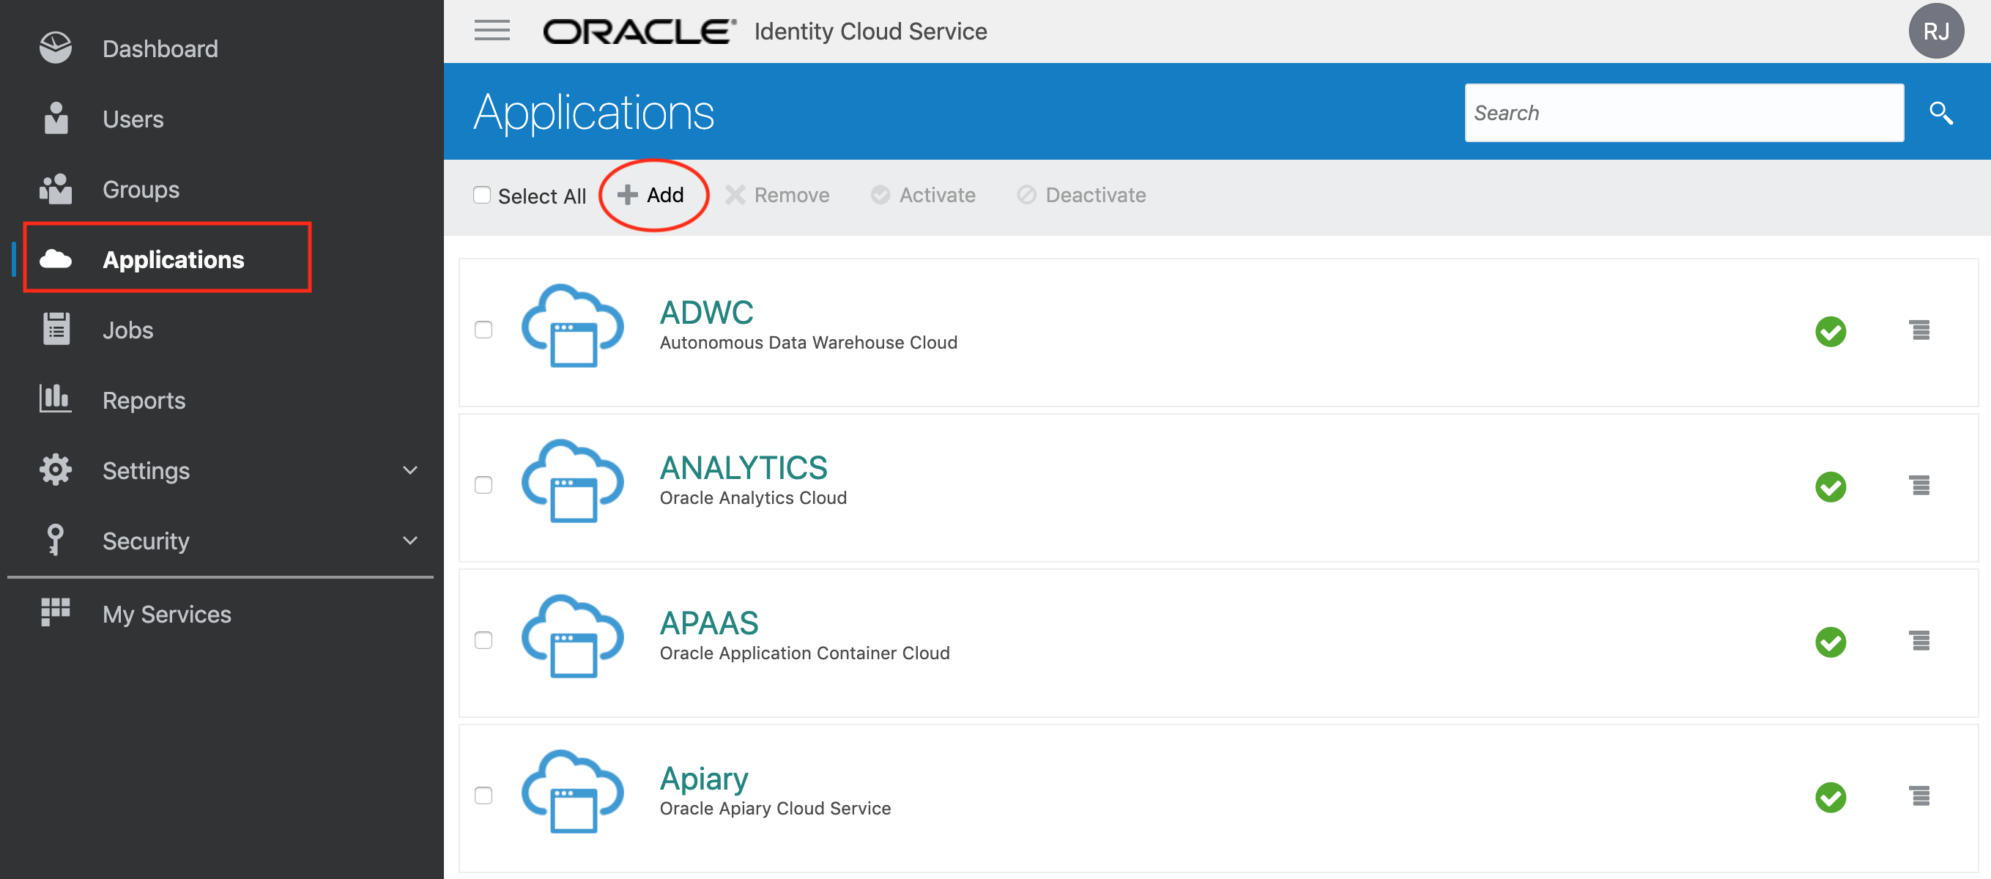Click Oracle Apiary Cloud Service description

coord(775,809)
